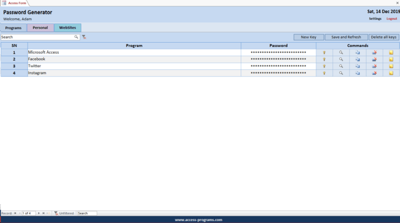The height and width of the screenshot is (223, 400).
Task: Click the '1 of 4' record number box
Action: click(29, 213)
